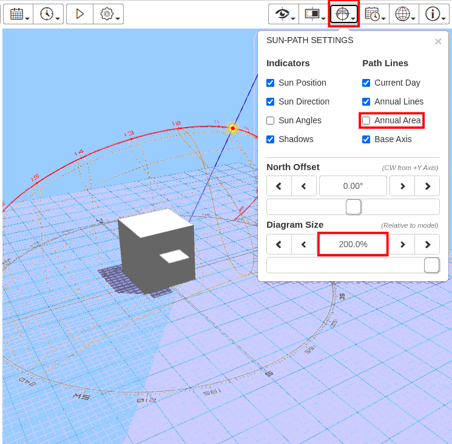The width and height of the screenshot is (452, 444).
Task: Click the Diagram Size value field
Action: click(353, 244)
